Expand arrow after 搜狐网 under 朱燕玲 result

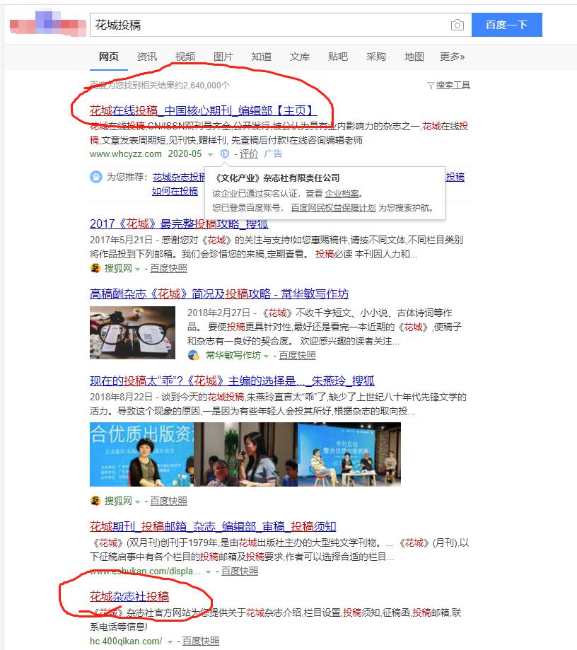138,502
